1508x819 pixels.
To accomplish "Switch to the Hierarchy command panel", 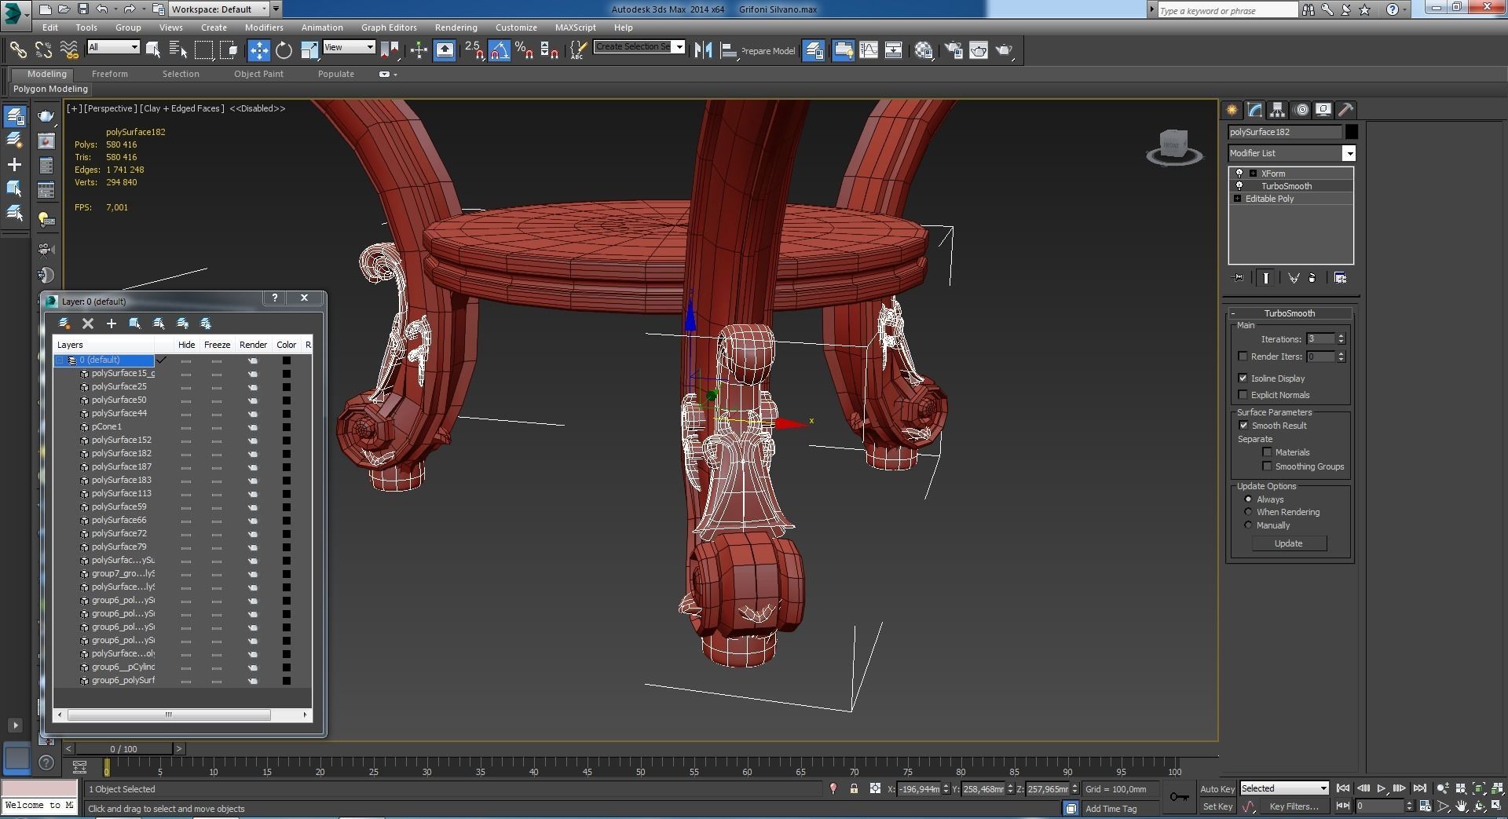I will (x=1277, y=110).
